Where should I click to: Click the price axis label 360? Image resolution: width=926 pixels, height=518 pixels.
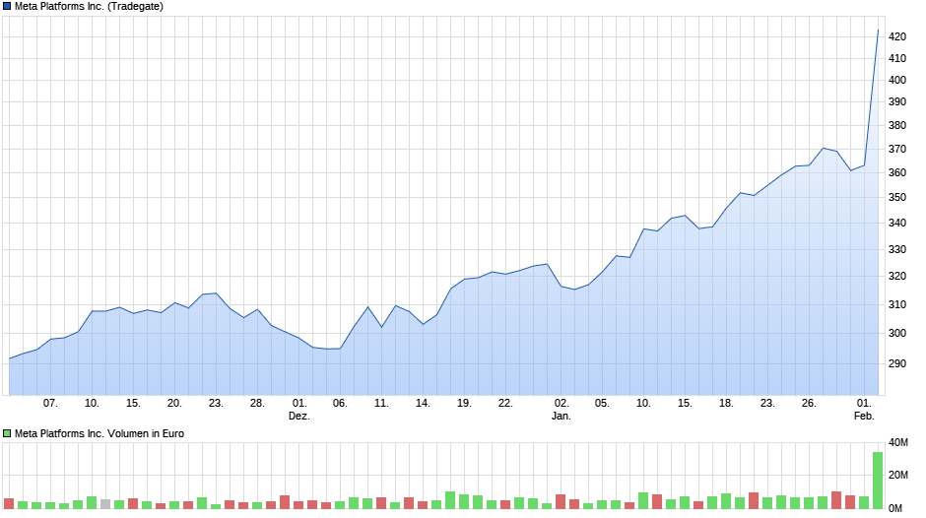tap(897, 173)
